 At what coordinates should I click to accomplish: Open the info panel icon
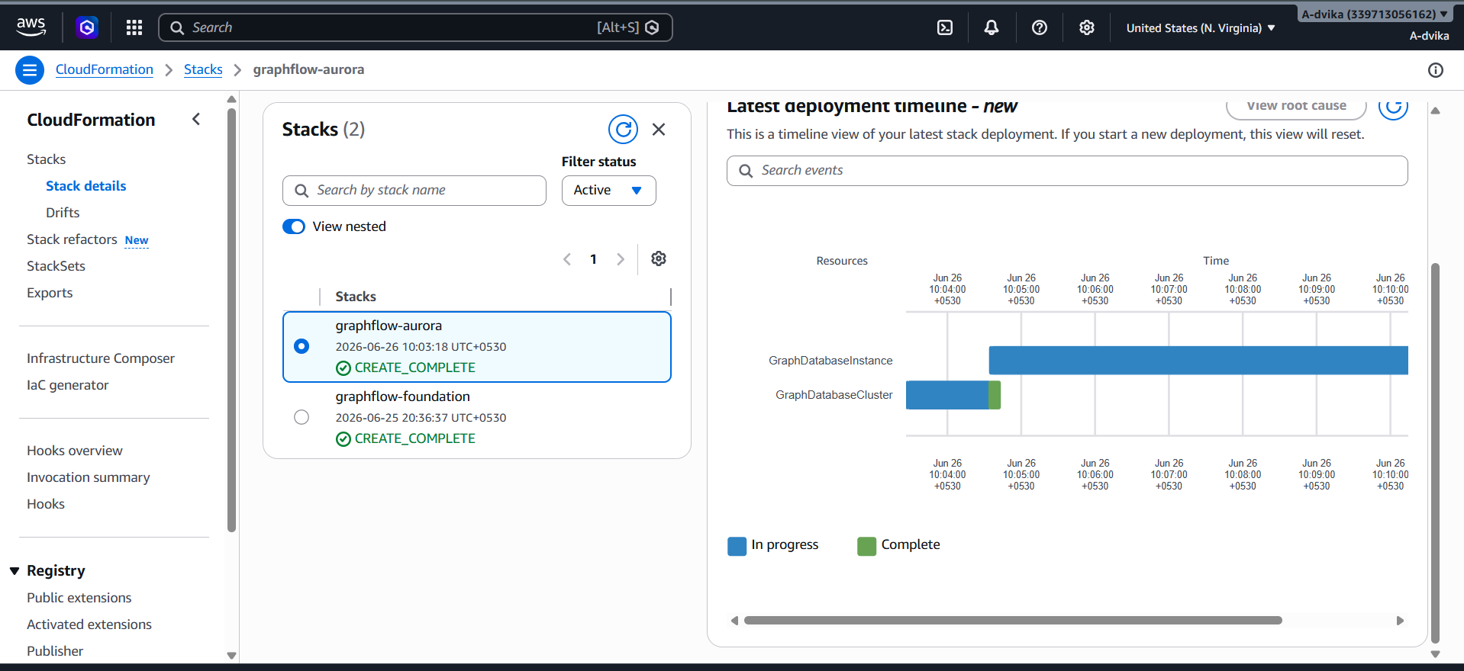click(x=1436, y=70)
